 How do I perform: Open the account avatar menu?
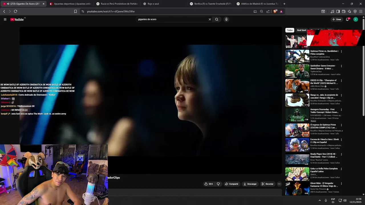356,19
